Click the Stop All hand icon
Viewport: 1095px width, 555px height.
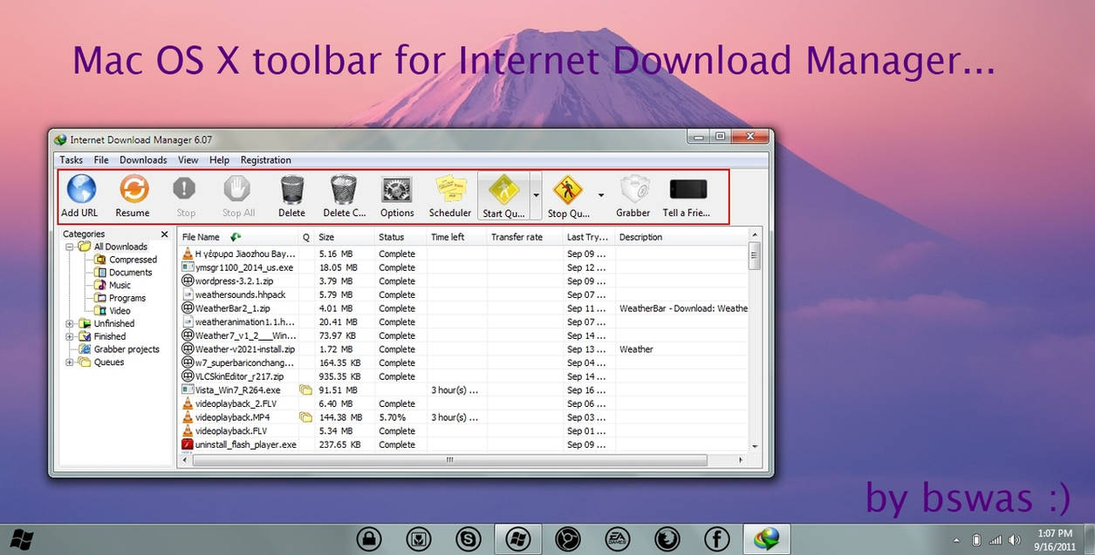point(237,189)
